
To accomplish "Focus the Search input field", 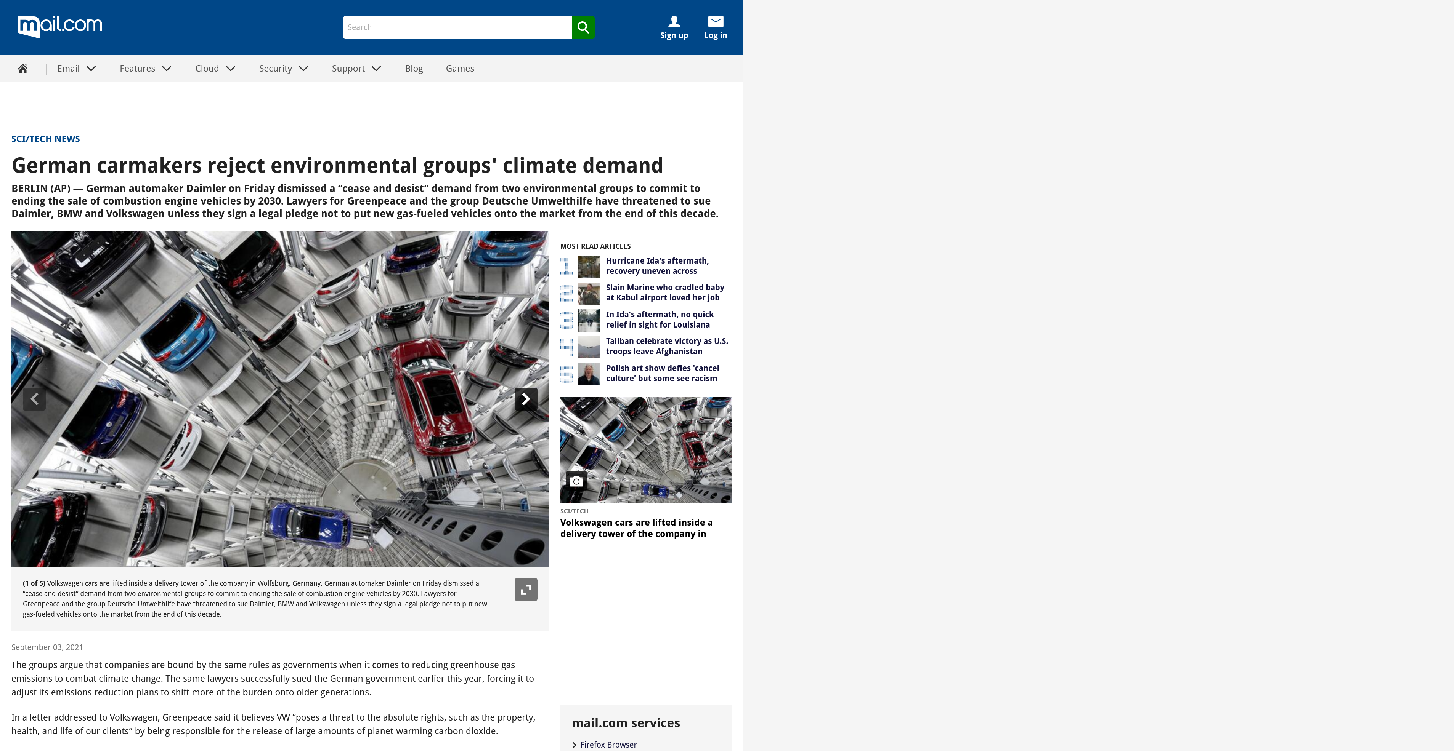I will tap(457, 27).
